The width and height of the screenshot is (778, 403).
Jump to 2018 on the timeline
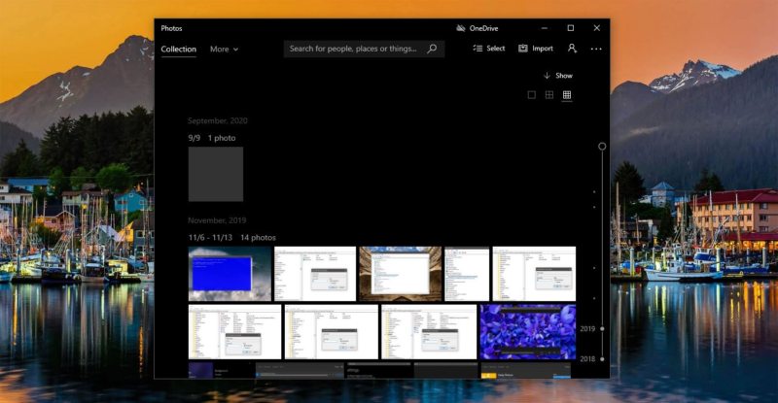tap(589, 359)
